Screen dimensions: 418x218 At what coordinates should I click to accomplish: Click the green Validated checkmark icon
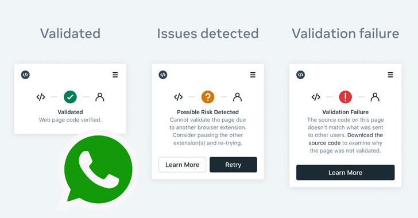pyautogui.click(x=70, y=97)
